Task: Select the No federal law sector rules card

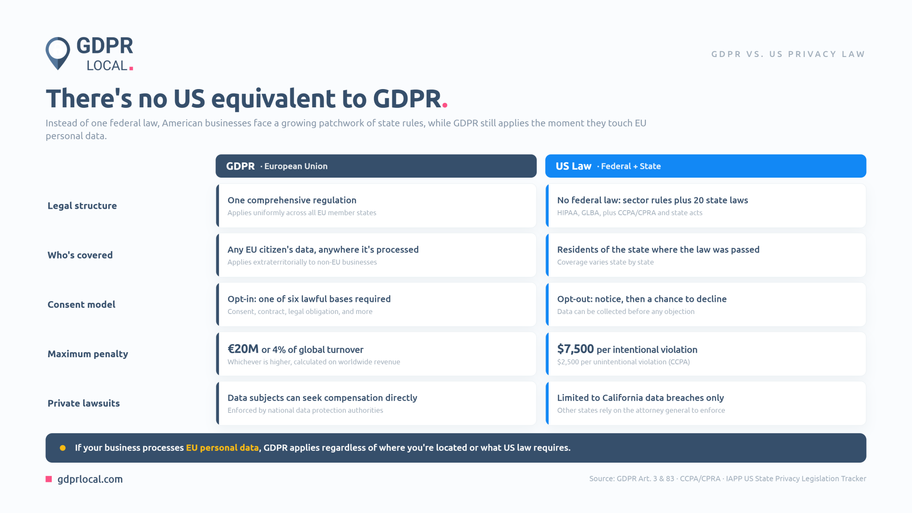Action: coord(705,206)
